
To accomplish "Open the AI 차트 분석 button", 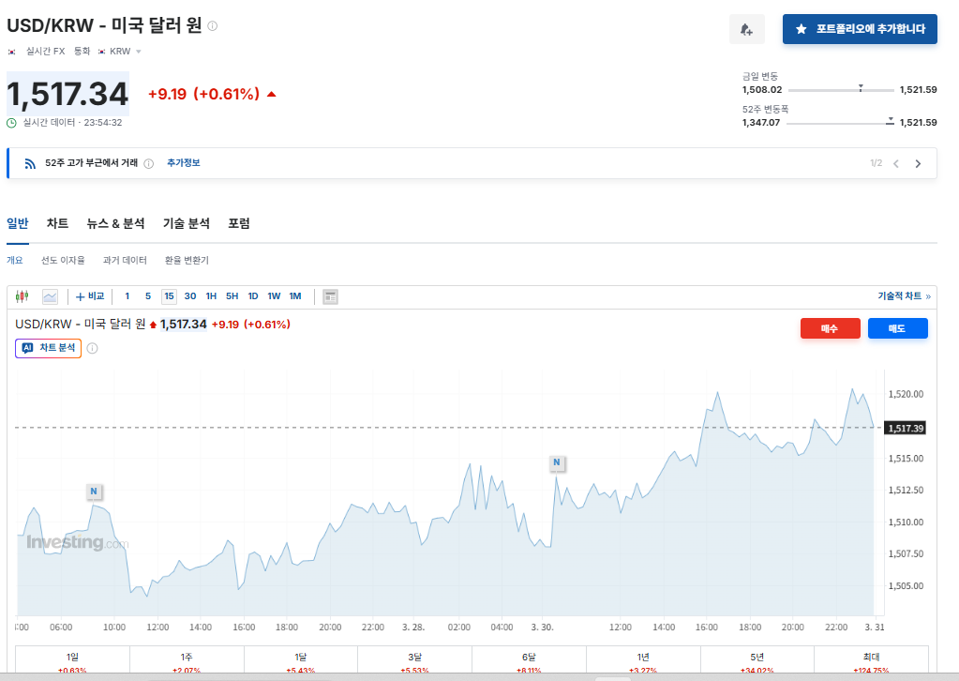I will coord(49,348).
